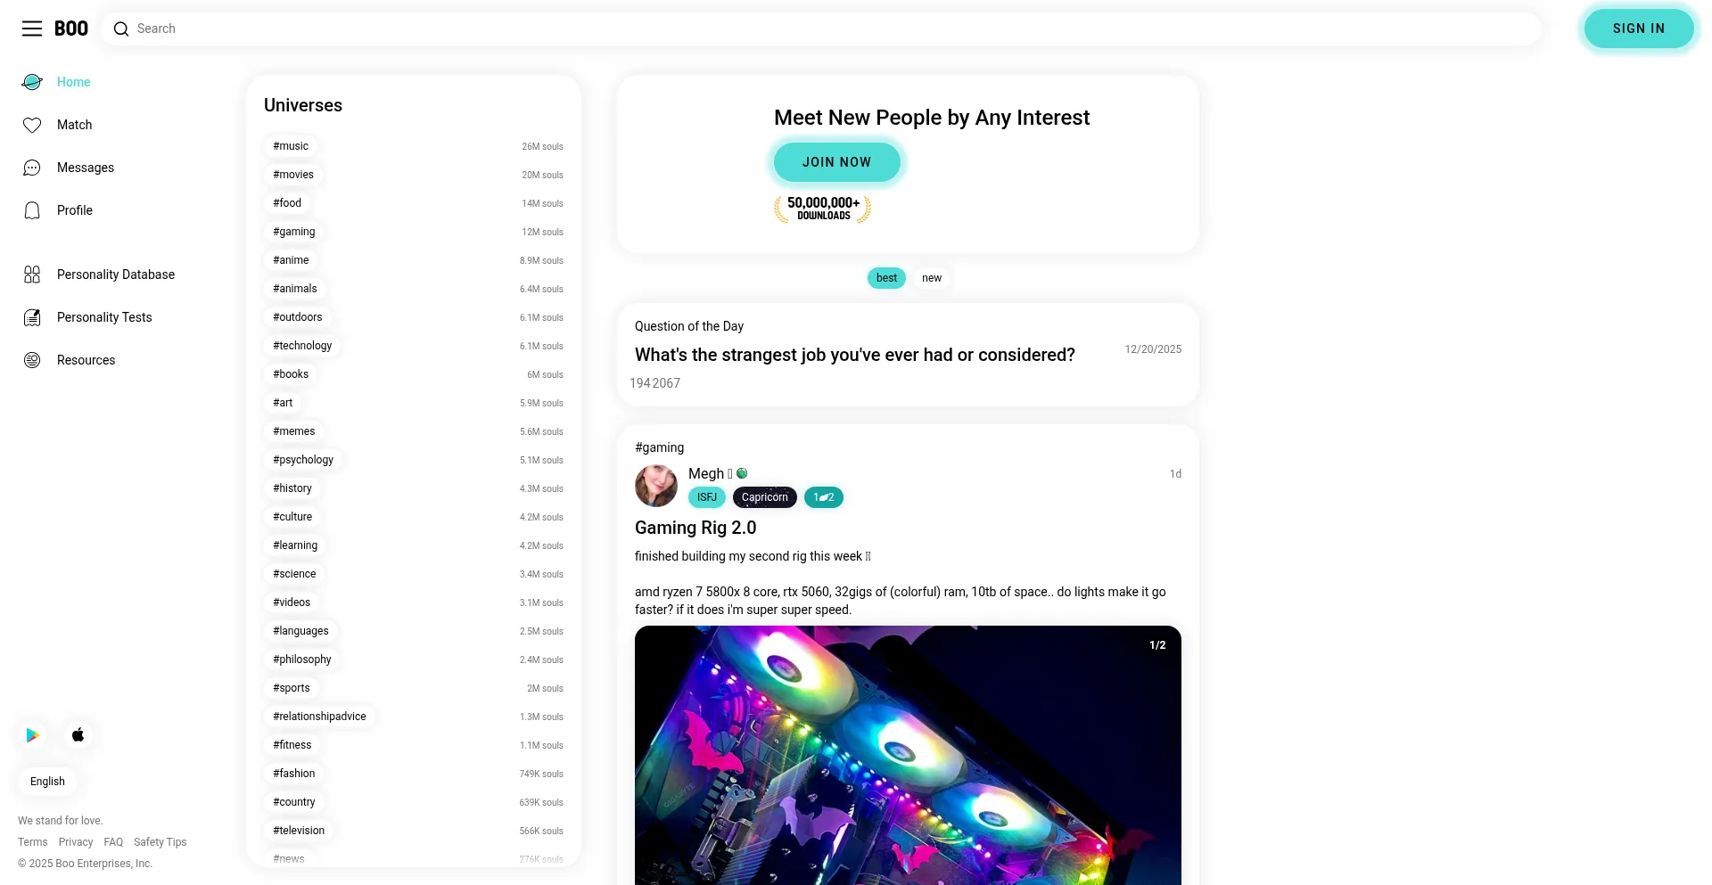
Task: Open the Google Play store icon
Action: tap(33, 735)
